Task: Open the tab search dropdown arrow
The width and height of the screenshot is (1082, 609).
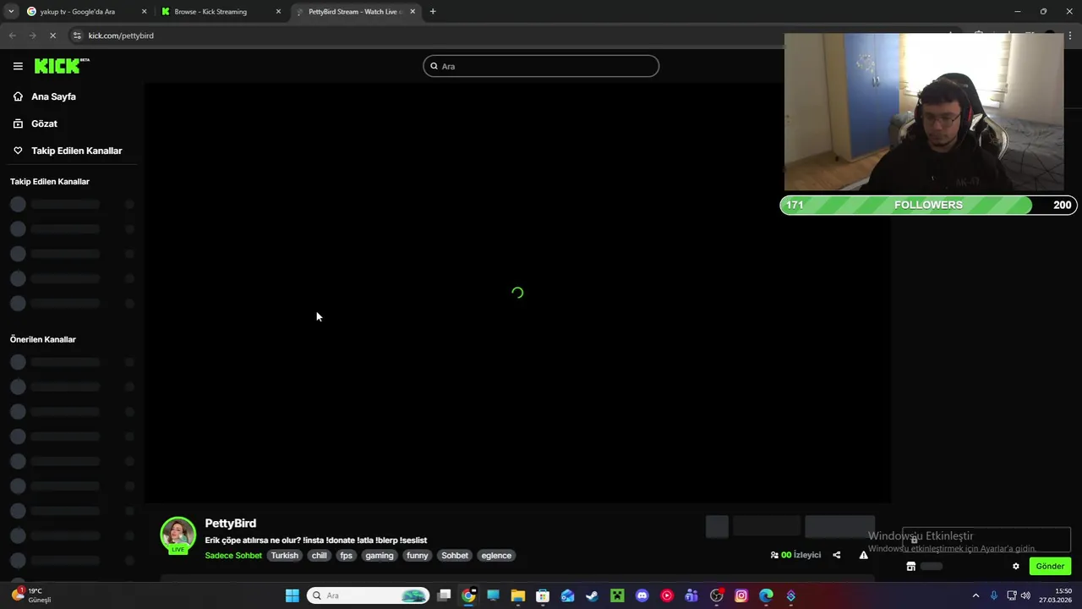Action: coord(10,12)
